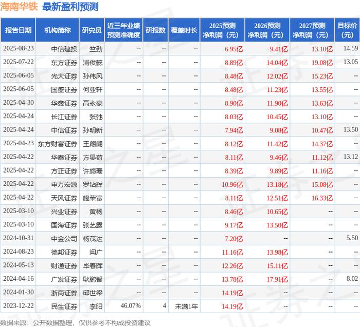This screenshot has width=360, height=327.
Task: Click the 13.12 target price
Action: click(x=351, y=157)
